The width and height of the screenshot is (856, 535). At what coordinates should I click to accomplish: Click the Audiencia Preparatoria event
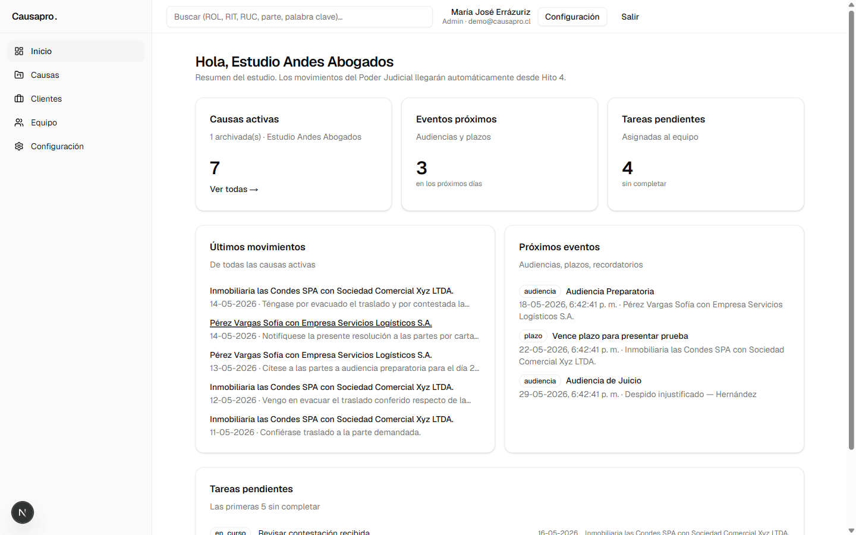[x=610, y=291]
